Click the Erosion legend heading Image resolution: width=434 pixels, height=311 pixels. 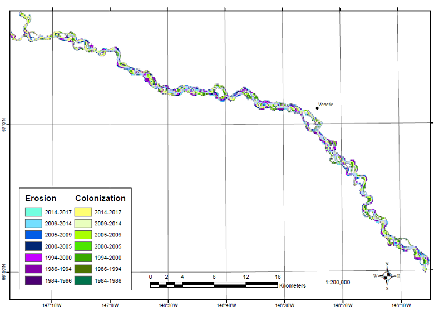point(41,198)
